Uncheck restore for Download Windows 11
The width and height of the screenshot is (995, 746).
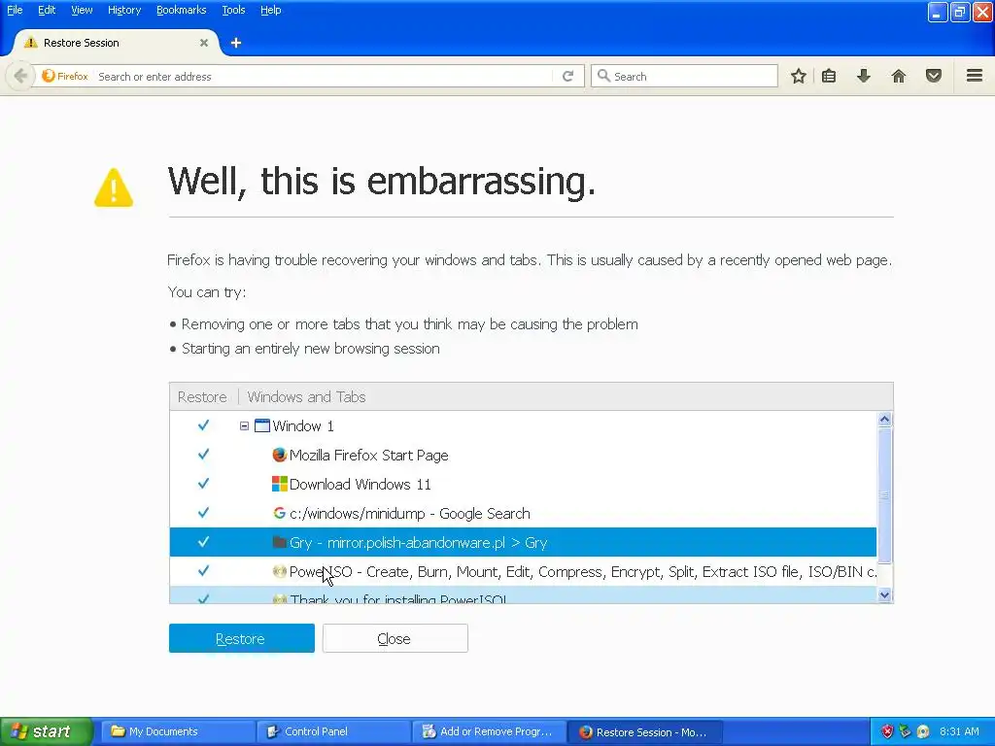coord(203,484)
